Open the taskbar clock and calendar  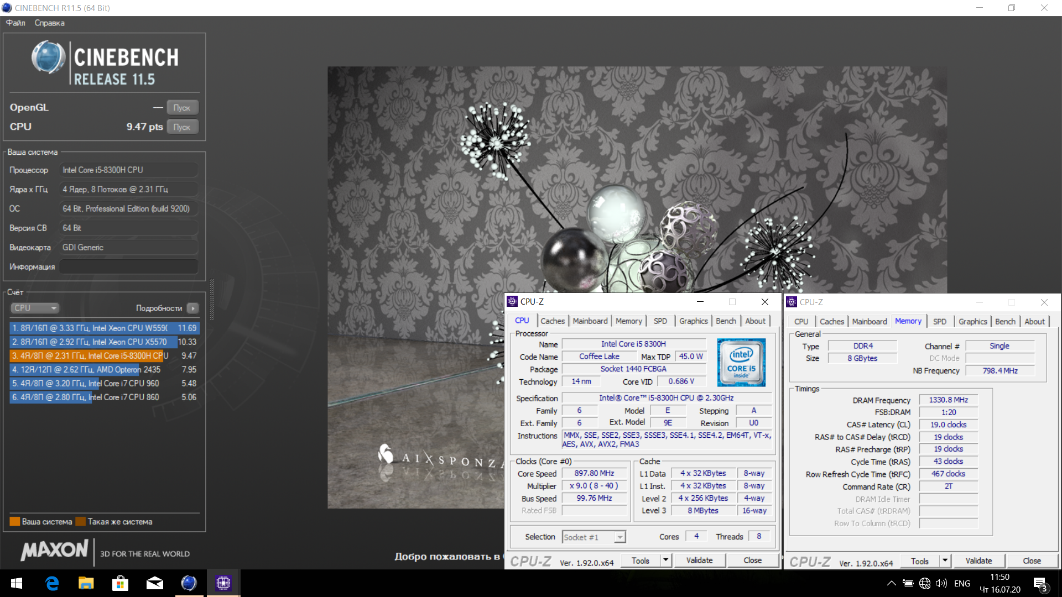(999, 583)
